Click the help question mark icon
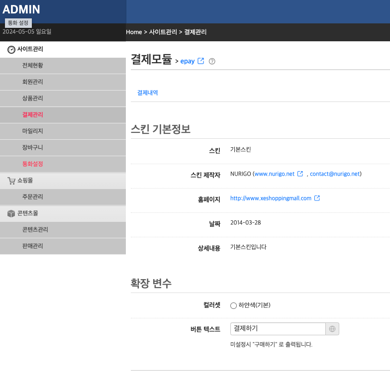This screenshot has height=392, width=390. coord(212,61)
